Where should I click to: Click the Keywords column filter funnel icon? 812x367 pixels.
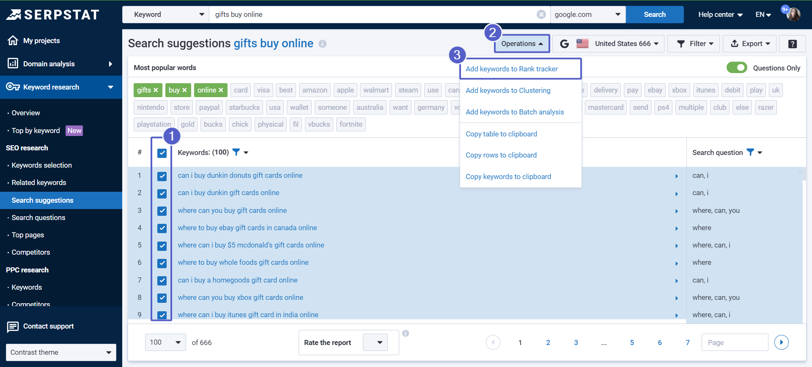[236, 152]
